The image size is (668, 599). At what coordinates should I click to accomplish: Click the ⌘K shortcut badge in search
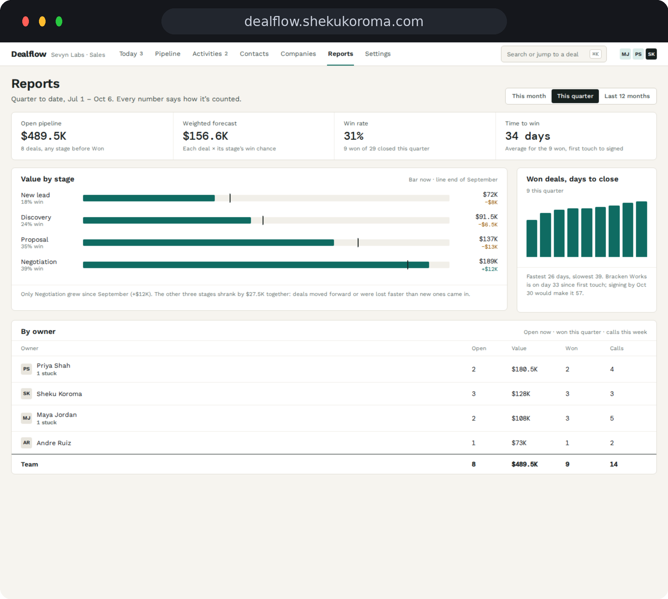[595, 54]
